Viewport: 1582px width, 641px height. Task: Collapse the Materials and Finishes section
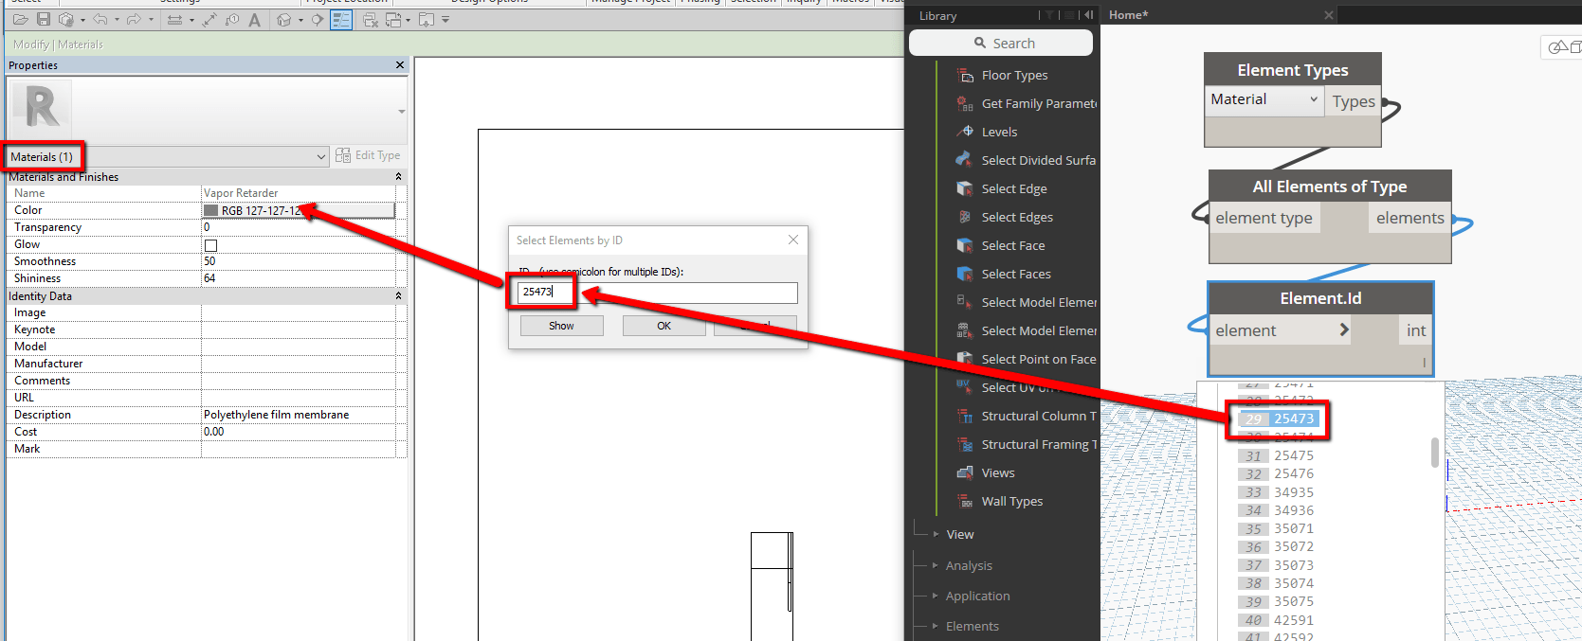coord(398,177)
